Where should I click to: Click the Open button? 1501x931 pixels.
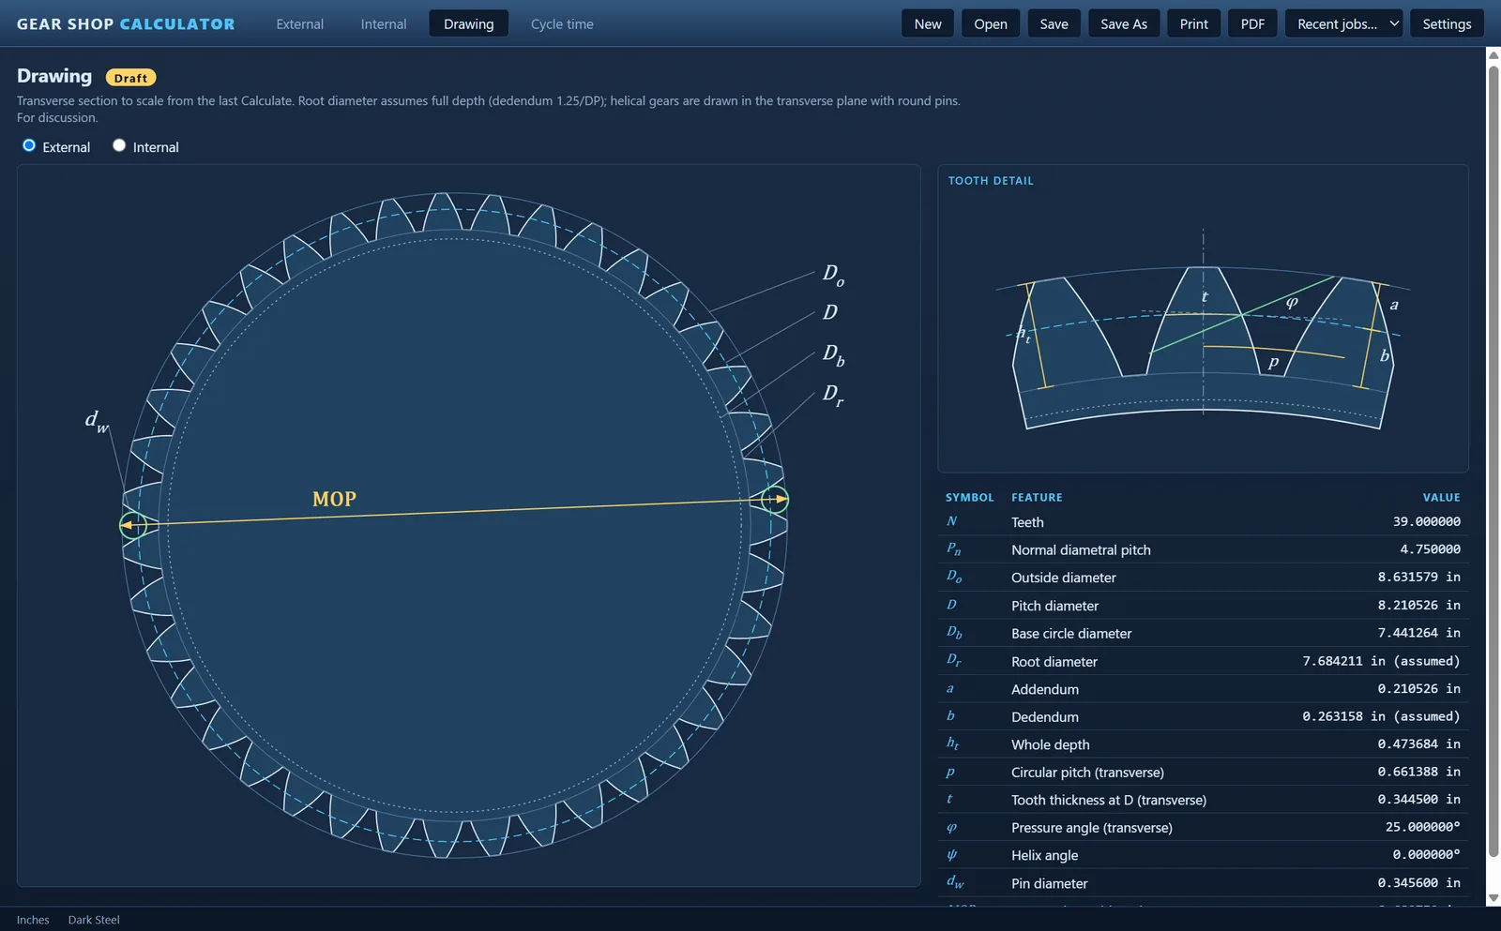pos(991,23)
